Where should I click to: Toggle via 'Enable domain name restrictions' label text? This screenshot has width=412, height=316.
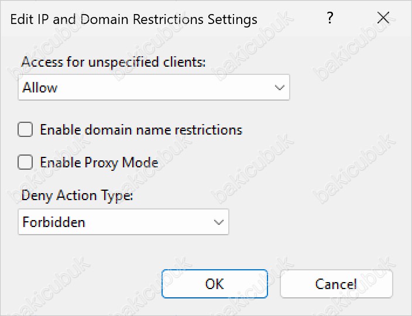pyautogui.click(x=141, y=130)
